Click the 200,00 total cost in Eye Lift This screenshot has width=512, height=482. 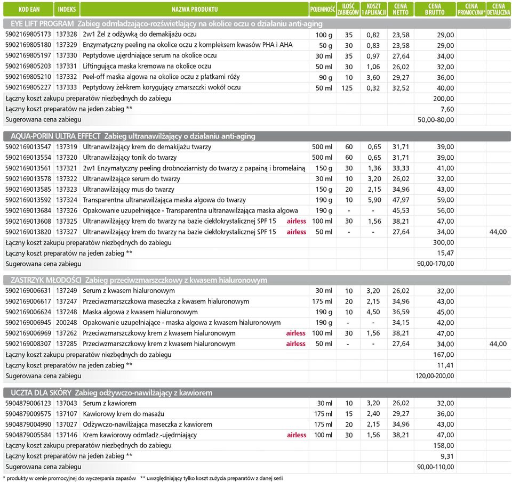(443, 99)
